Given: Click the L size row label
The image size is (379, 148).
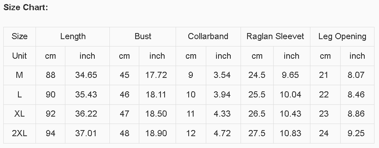Looking at the screenshot, I should tap(19, 95).
